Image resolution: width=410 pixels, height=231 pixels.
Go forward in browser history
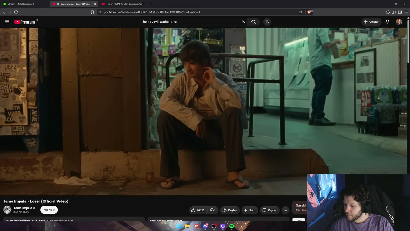10,12
